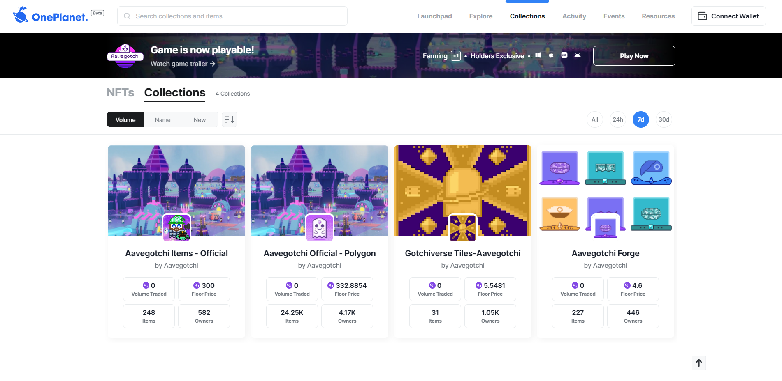
Task: Click the Aavegotchi Official - Polygon cover image
Action: (x=320, y=191)
